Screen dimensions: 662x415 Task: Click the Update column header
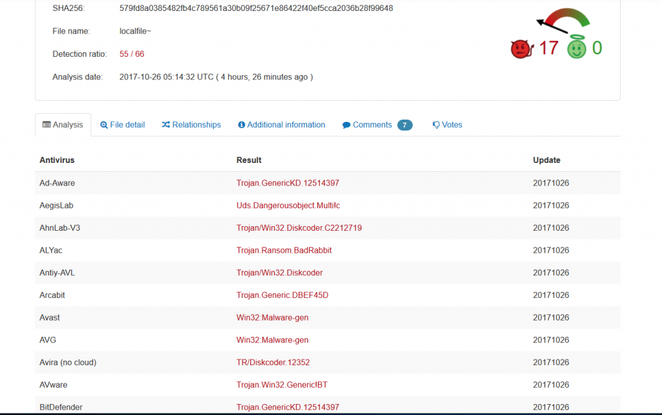[546, 160]
